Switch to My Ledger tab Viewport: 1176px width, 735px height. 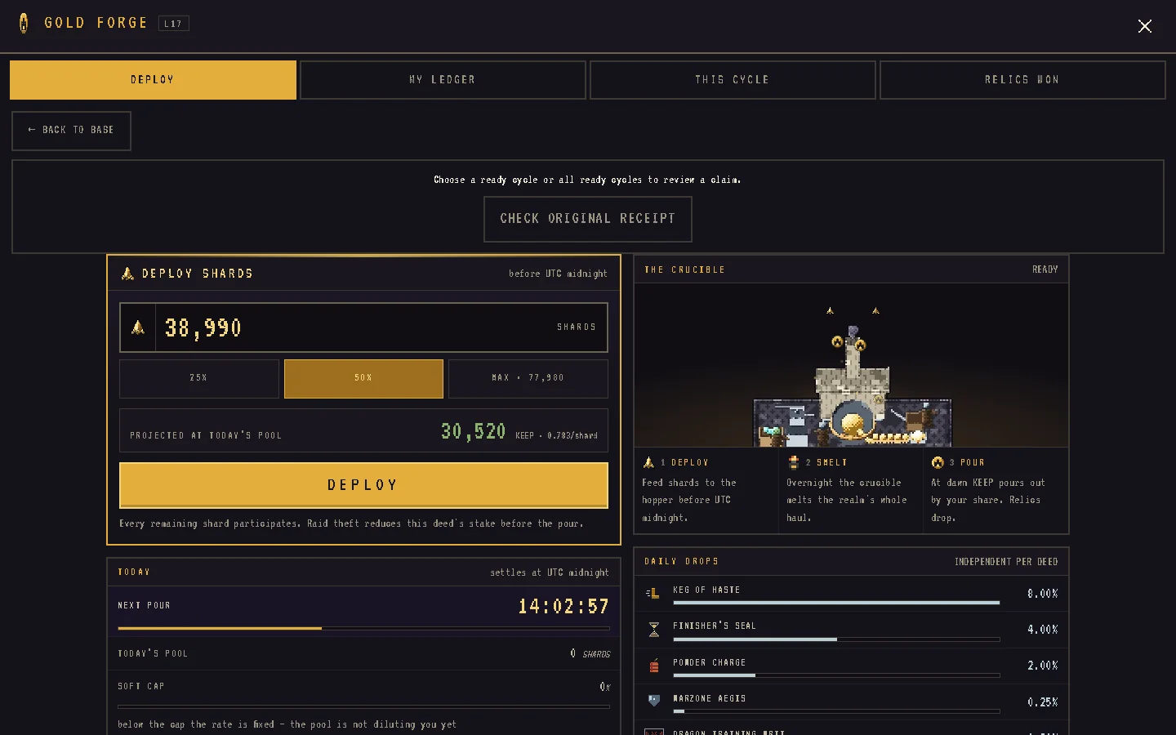coord(443,80)
